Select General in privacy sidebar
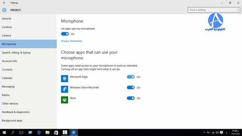The height and width of the screenshot is (136, 242). [28, 19]
